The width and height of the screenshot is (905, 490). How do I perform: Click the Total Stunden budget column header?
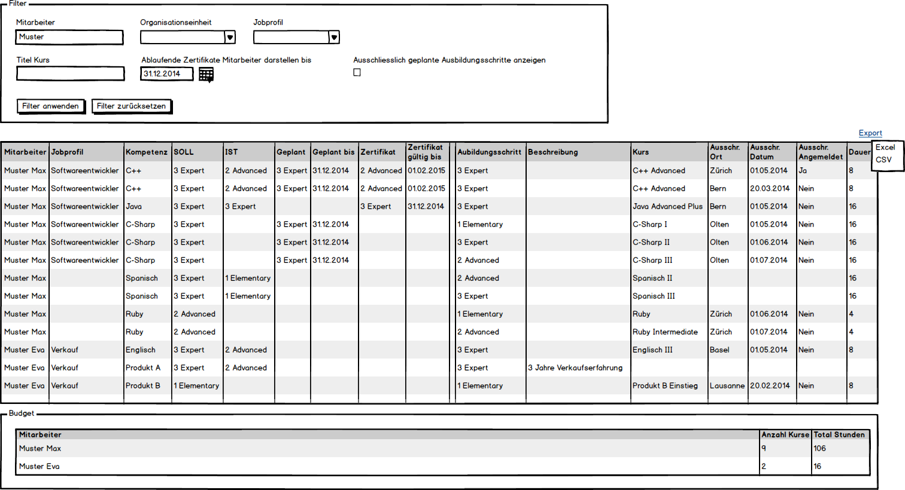coord(839,435)
